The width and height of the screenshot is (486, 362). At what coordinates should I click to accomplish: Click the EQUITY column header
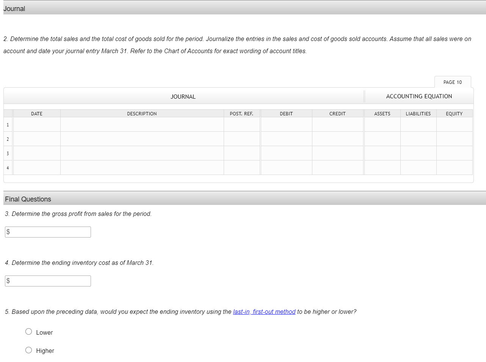coord(454,113)
